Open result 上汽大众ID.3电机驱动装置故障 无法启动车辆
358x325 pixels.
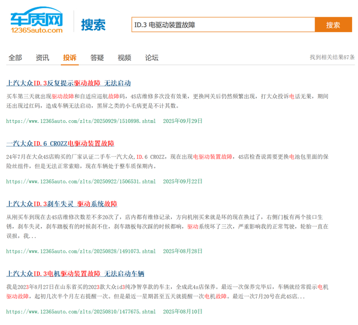point(75,274)
